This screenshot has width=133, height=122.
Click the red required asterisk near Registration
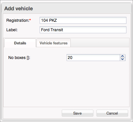tap(30, 20)
